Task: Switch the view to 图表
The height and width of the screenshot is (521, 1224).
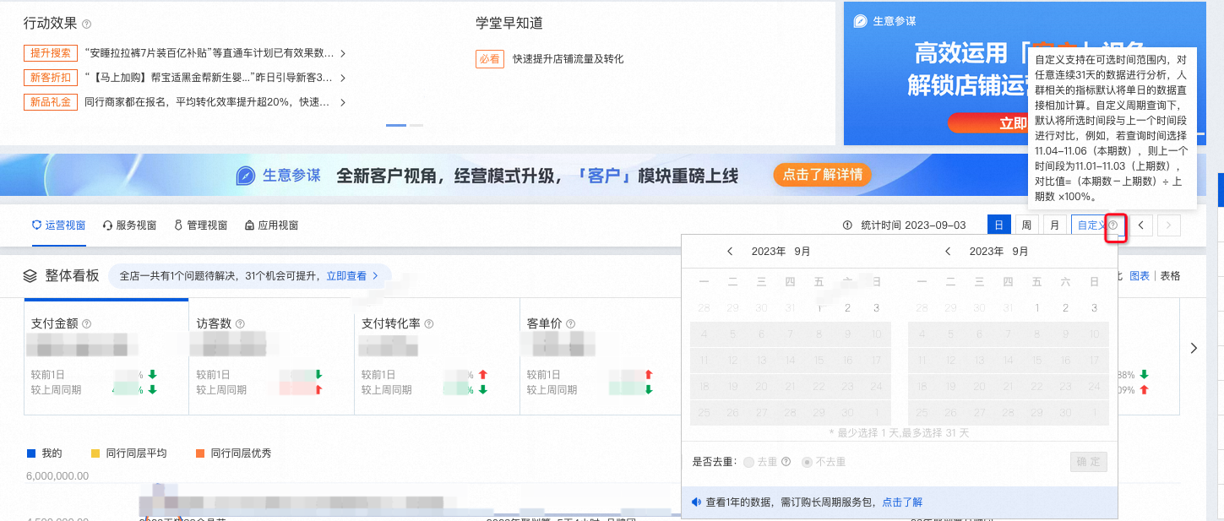Action: click(1140, 275)
